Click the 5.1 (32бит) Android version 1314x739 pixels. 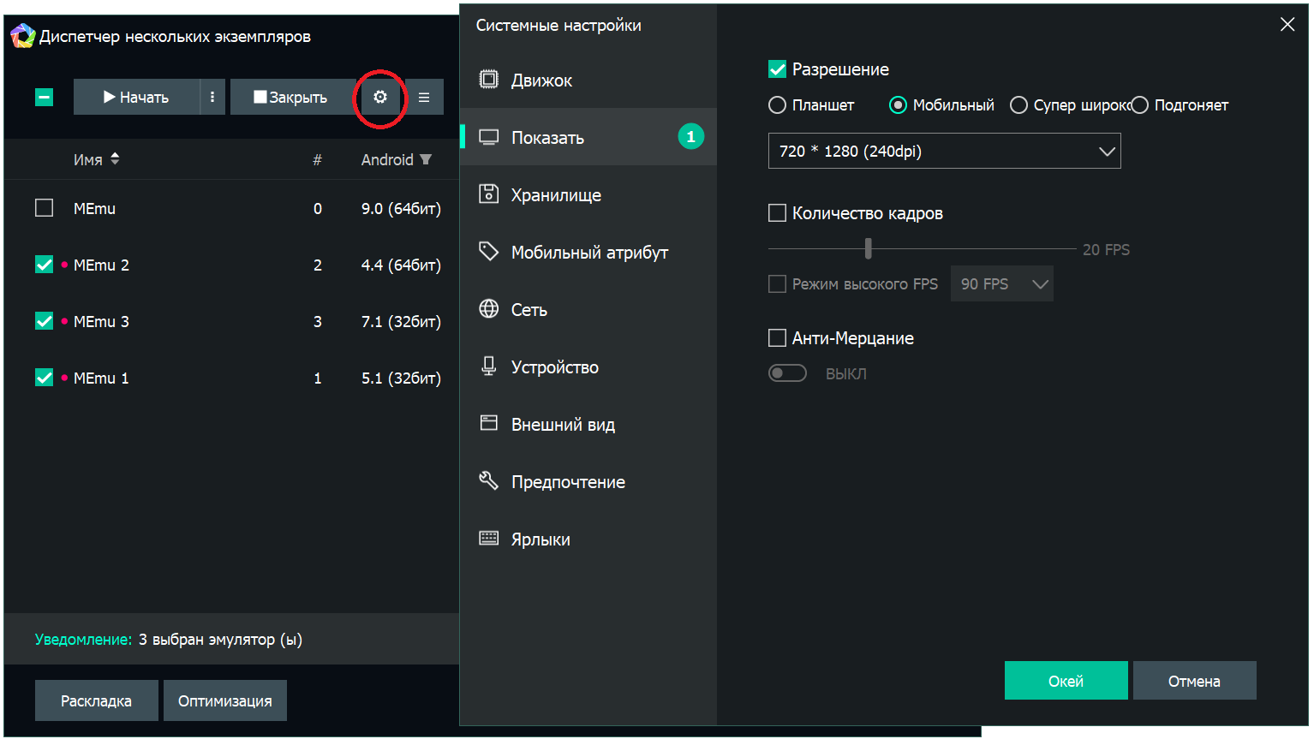point(401,378)
